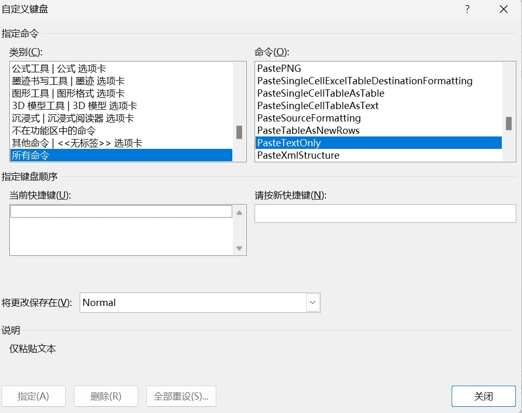Select category 沉浸式 | 沉浸式阅读器 选项卡

coord(121,118)
